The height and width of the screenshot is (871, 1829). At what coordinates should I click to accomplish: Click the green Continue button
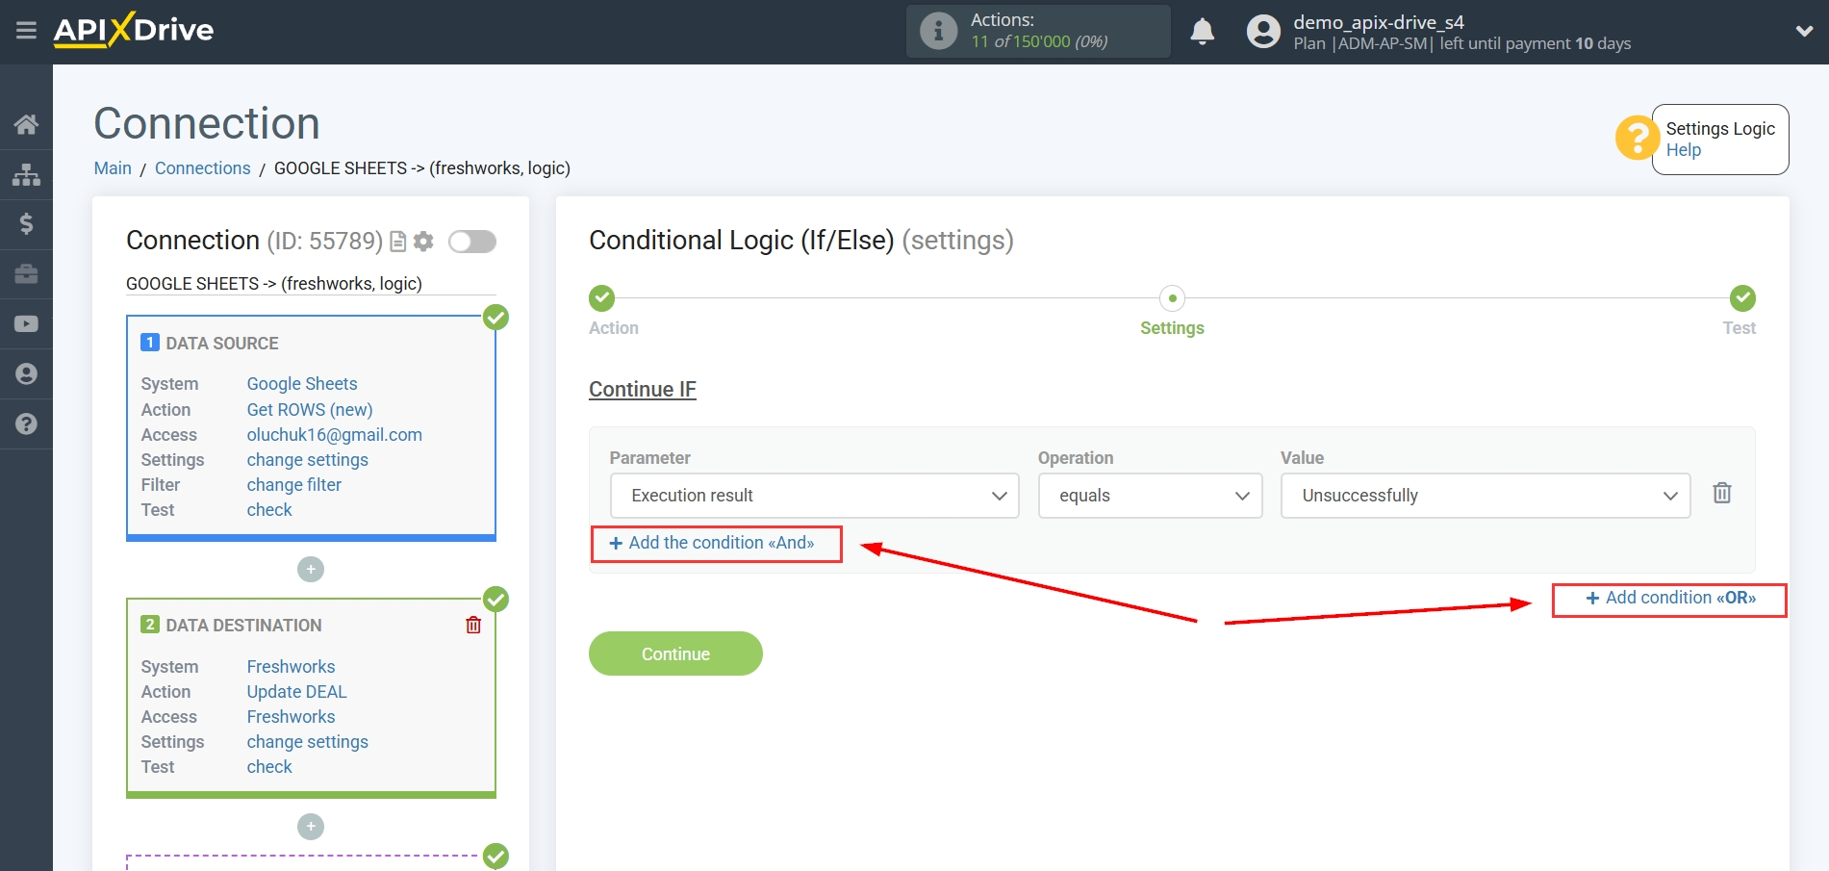pos(675,653)
